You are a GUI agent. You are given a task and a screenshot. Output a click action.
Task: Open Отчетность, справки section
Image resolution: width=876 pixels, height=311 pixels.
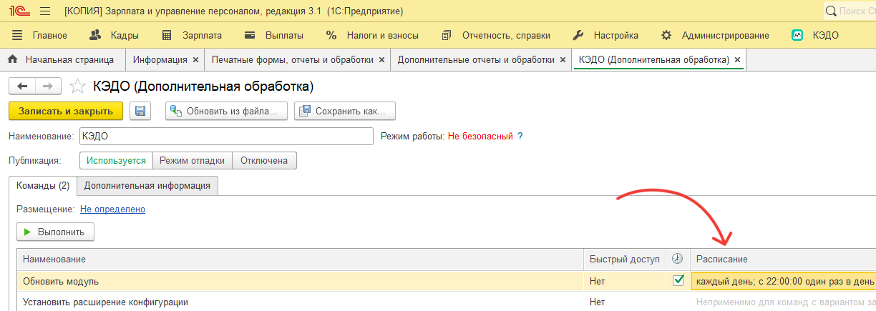[x=497, y=35]
